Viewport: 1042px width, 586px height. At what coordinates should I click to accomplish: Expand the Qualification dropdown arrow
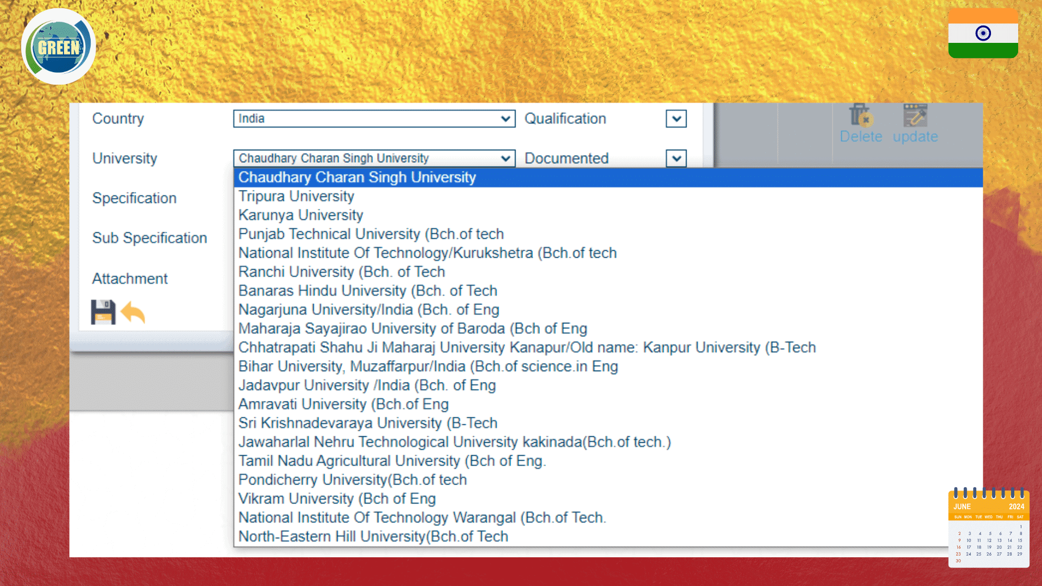[x=676, y=119]
